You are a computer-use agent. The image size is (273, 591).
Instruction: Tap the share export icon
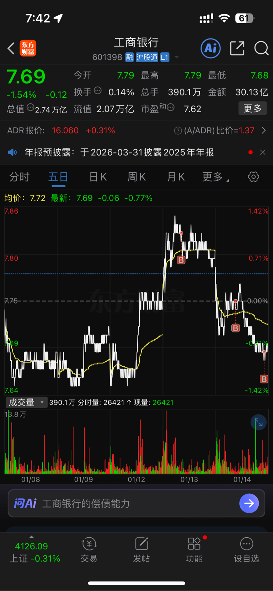click(237, 48)
